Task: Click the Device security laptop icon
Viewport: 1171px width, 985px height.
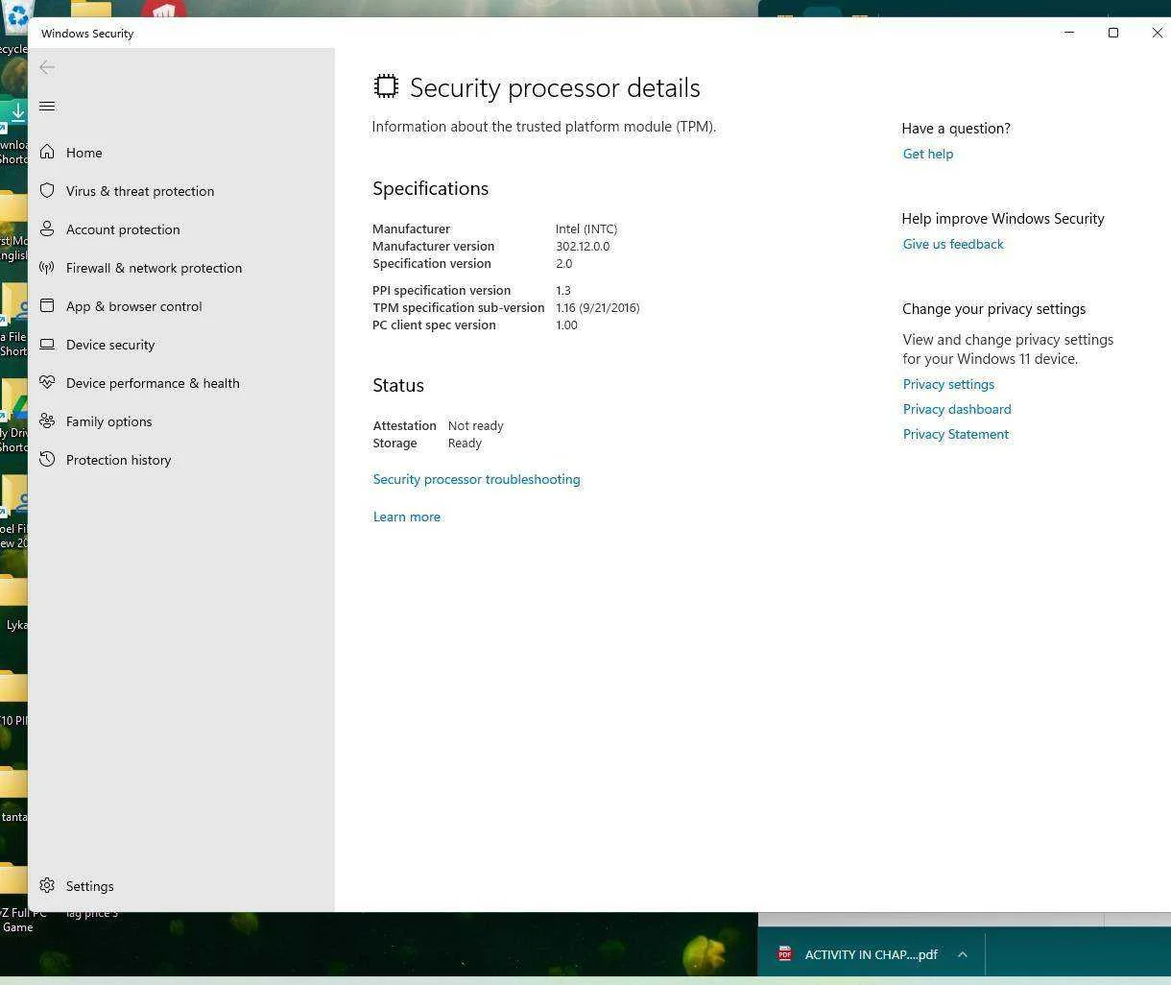Action: point(47,345)
